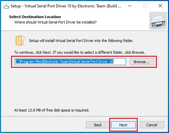
Task: Minimize the setup window
Action: (130, 6)
